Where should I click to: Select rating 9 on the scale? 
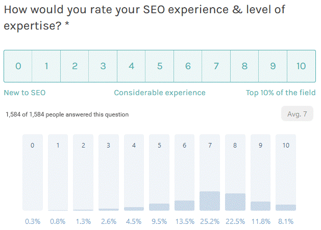point(273,66)
